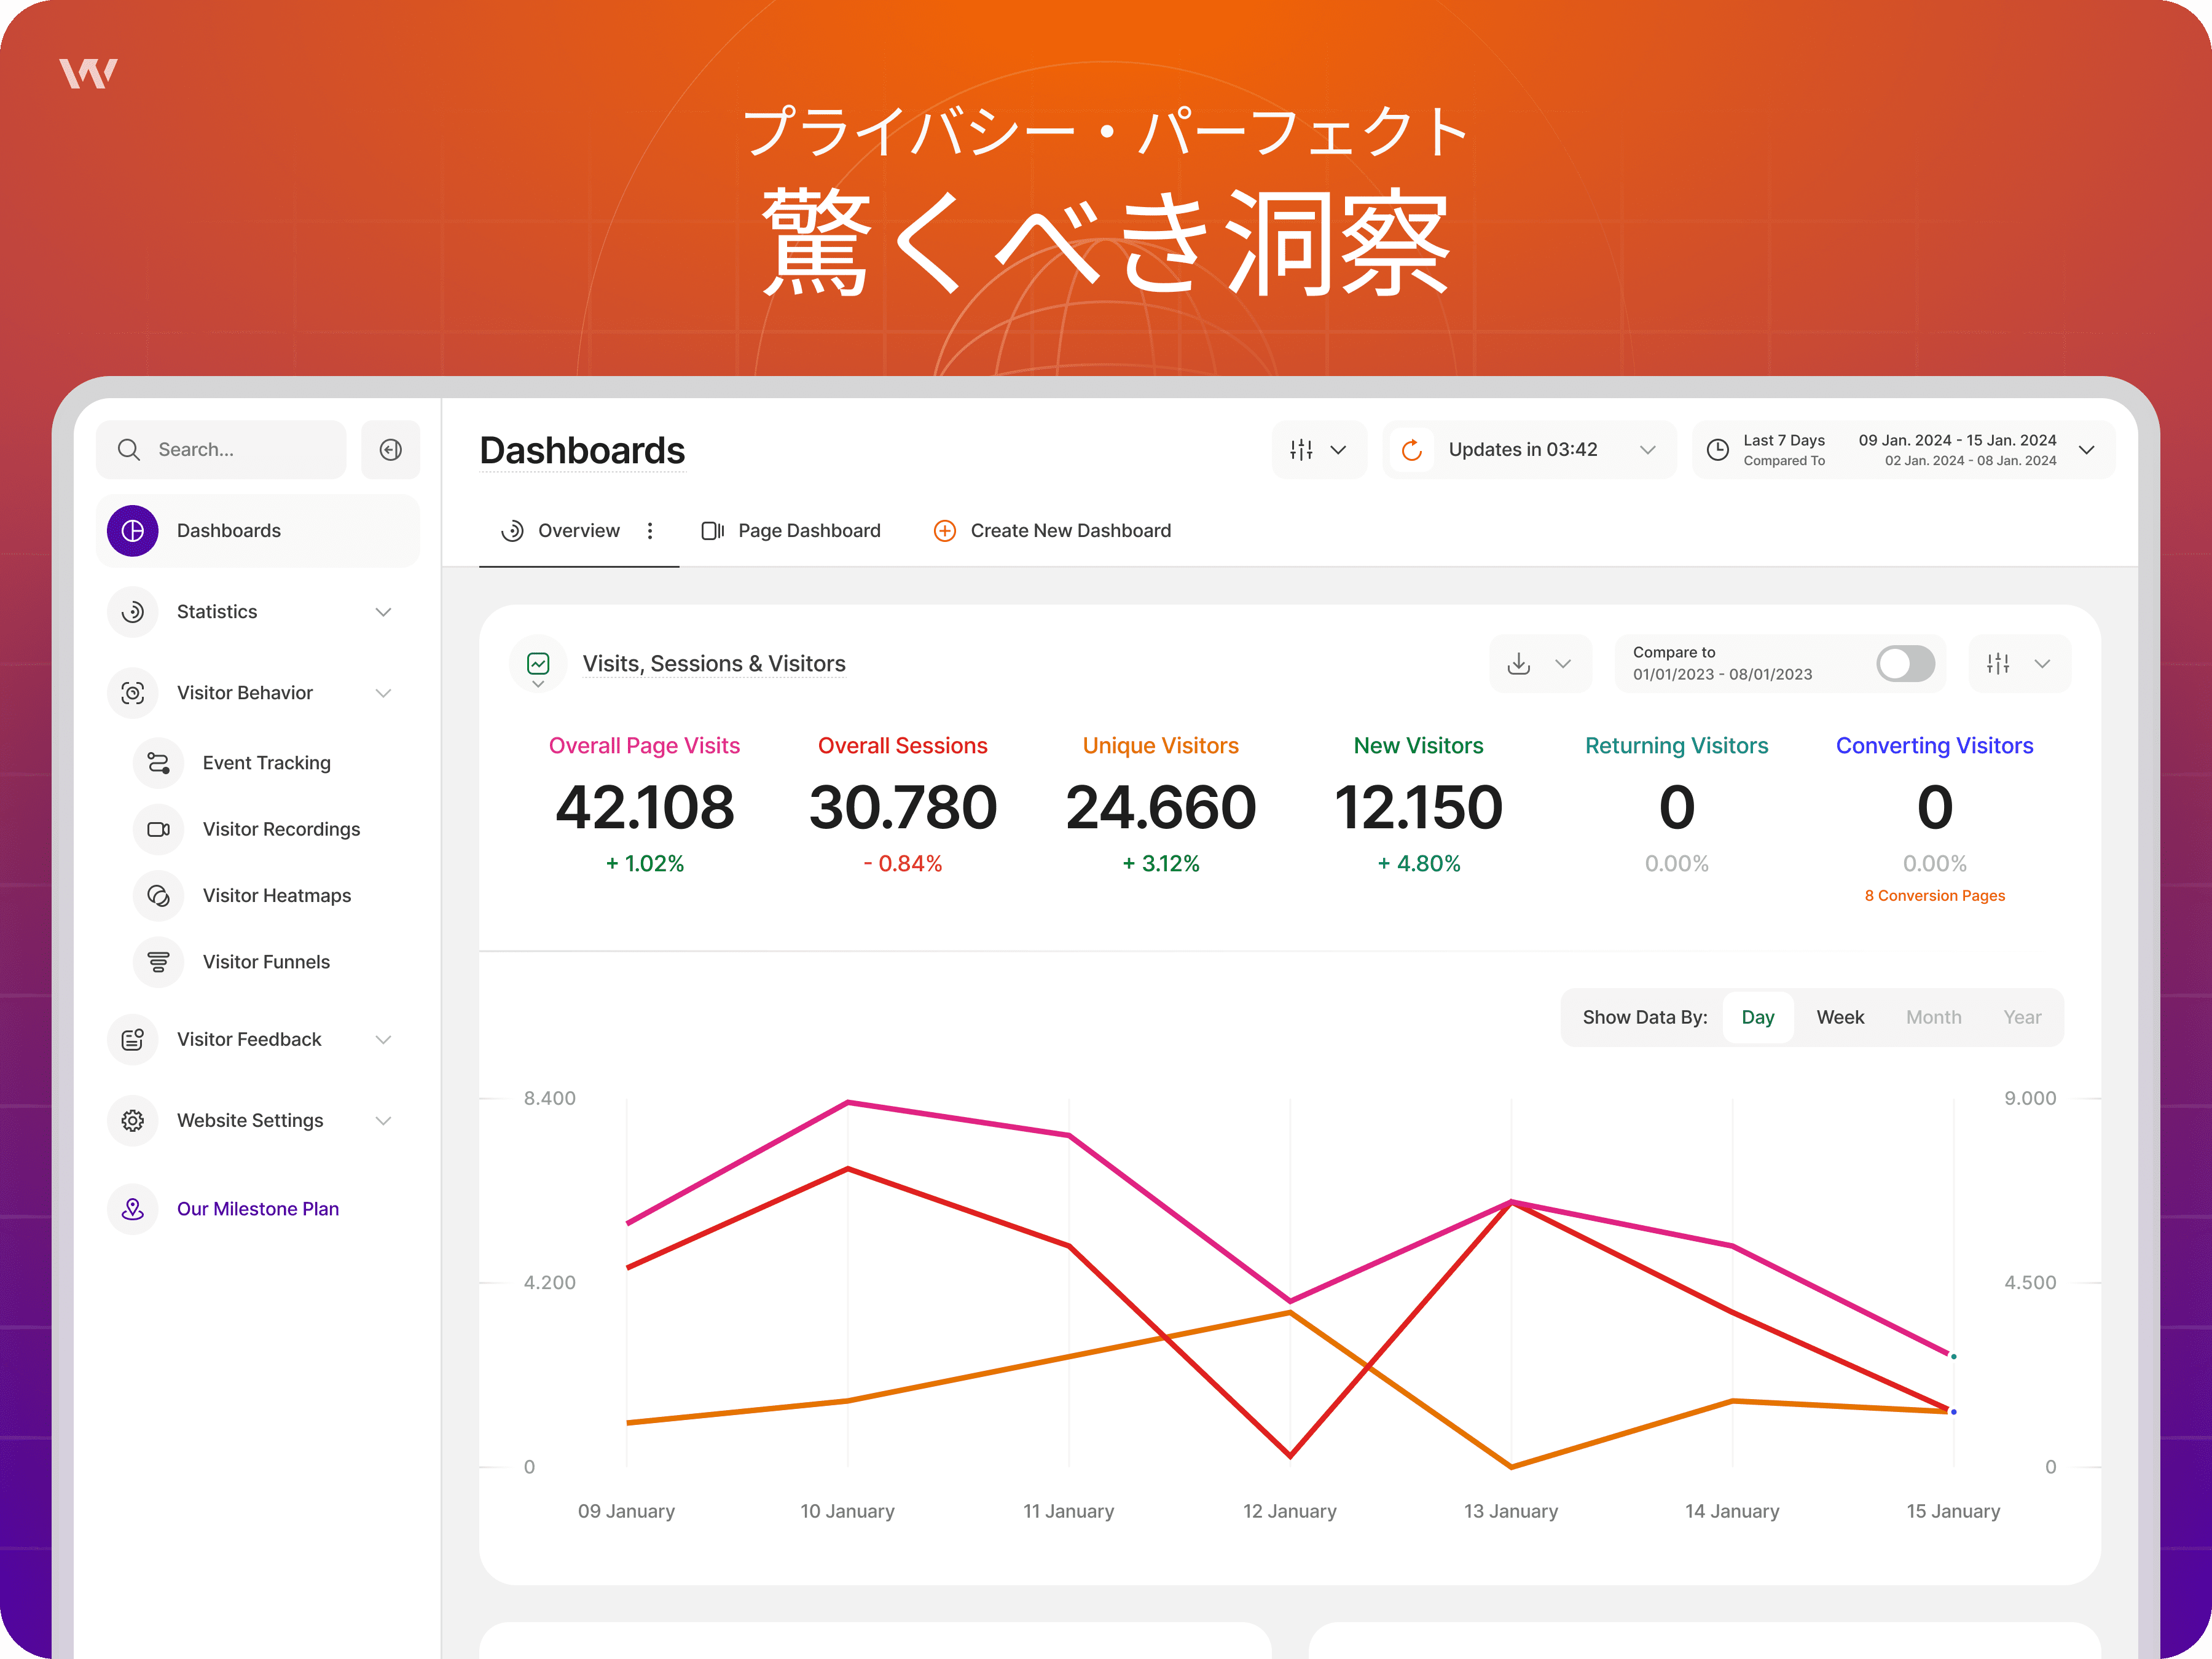
Task: Click the Dashboards page heading
Action: click(x=582, y=451)
